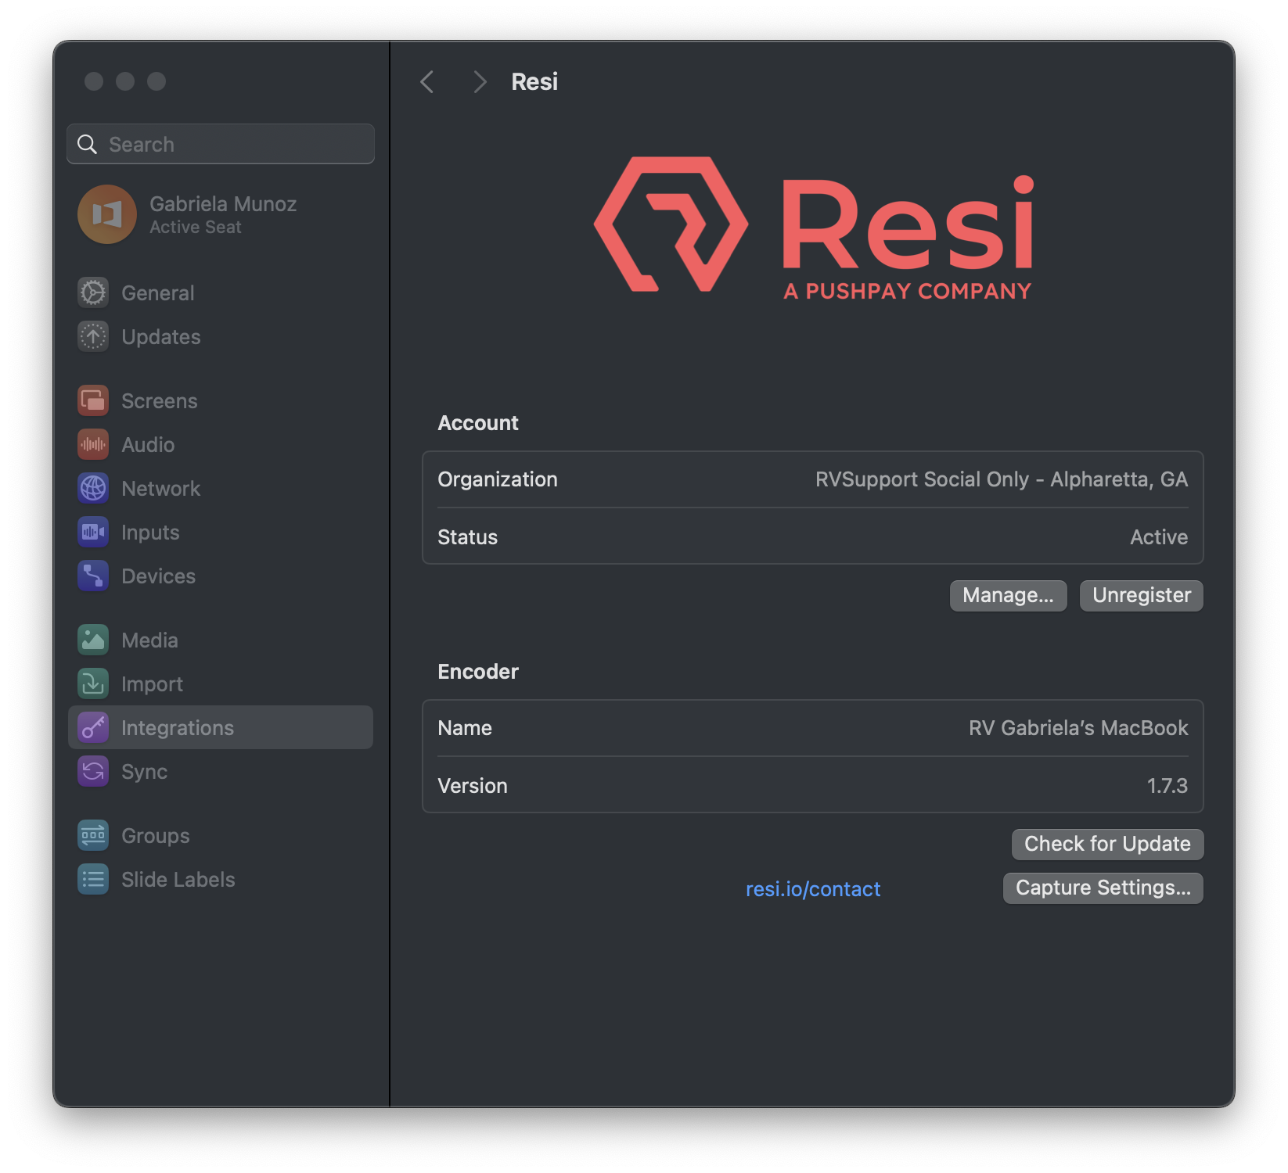Click the Account section heading
The height and width of the screenshot is (1173, 1288).
478,422
